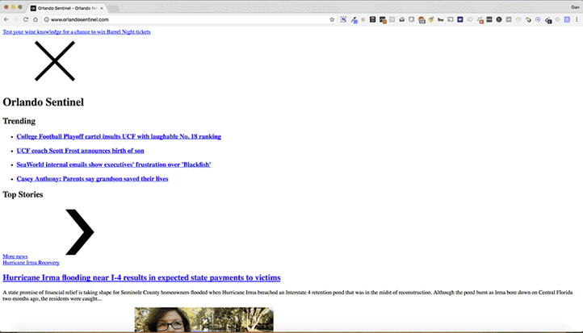The height and width of the screenshot is (333, 583).
Task: Open the browser home page
Action: click(x=36, y=19)
